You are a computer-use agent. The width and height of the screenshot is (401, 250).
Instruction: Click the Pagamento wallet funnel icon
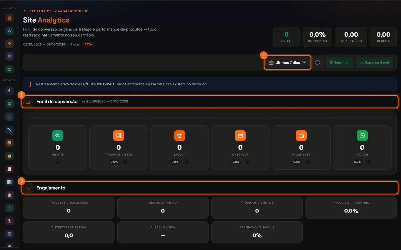[301, 135]
